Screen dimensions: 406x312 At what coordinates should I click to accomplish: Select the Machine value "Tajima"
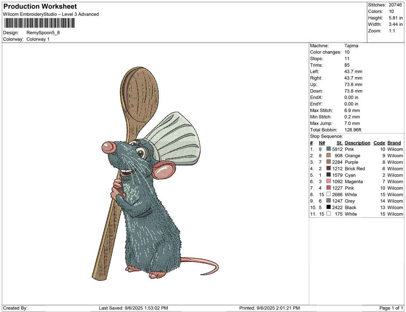pyautogui.click(x=351, y=46)
